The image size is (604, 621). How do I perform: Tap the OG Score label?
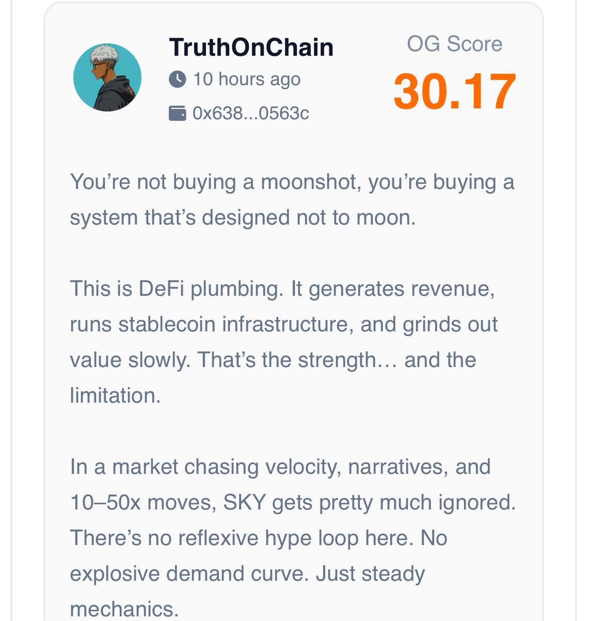[x=454, y=44]
